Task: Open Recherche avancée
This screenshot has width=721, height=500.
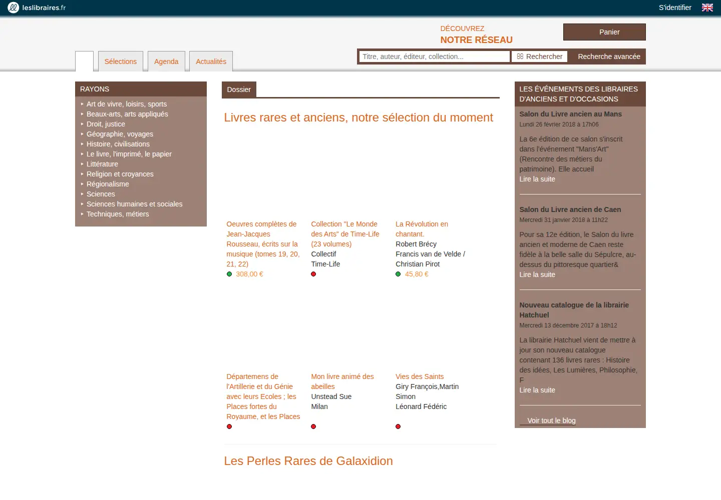Action: [609, 56]
